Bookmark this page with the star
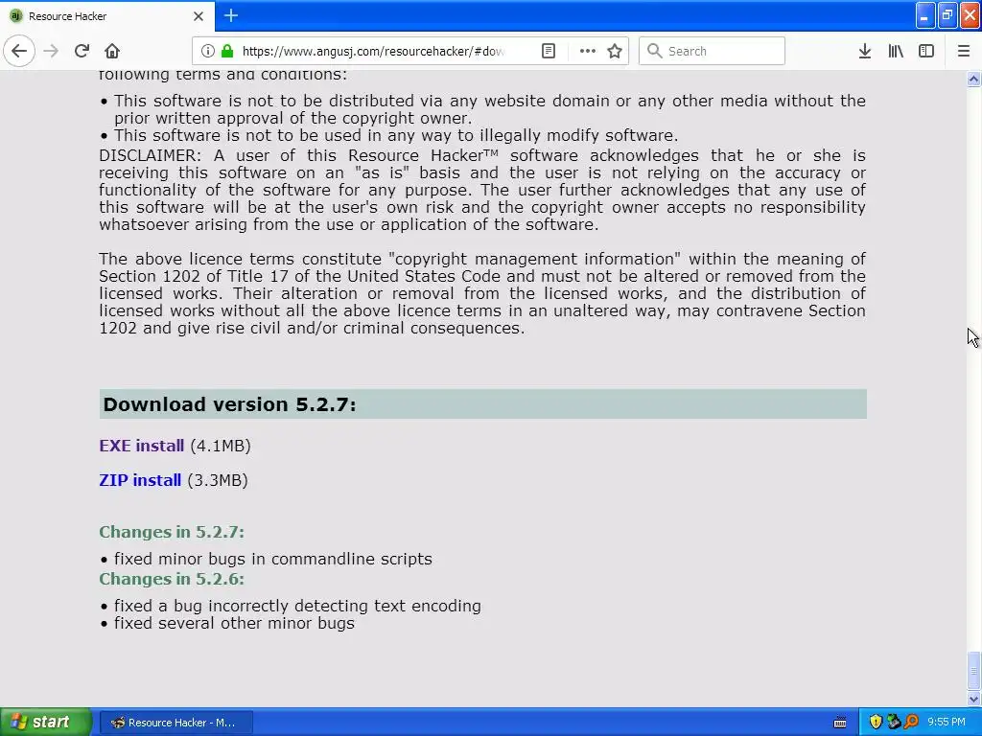Viewport: 982px width, 736px height. (x=615, y=51)
